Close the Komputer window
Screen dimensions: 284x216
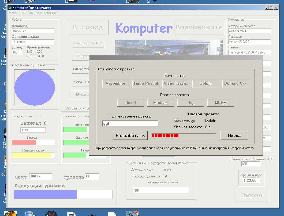(x=276, y=7)
